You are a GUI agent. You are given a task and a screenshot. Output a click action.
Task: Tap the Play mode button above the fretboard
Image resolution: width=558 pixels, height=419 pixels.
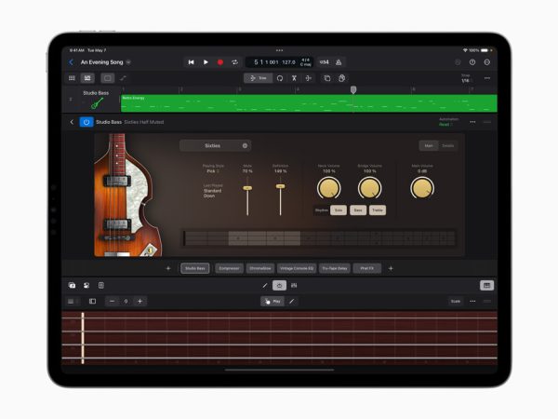272,301
